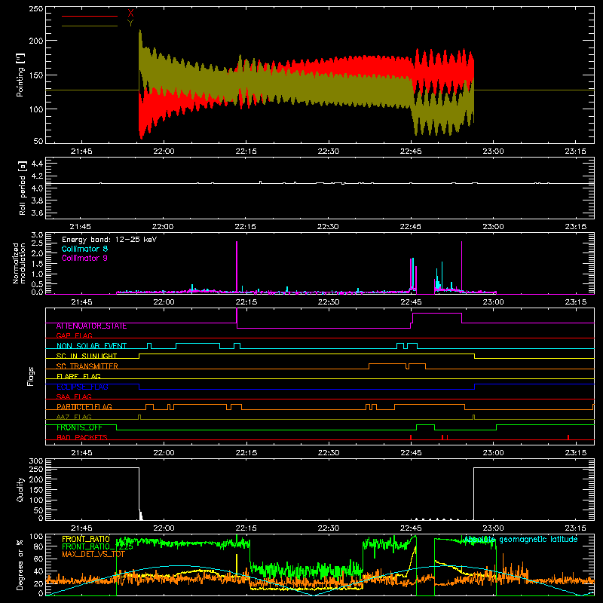Select the SC_IN_SUNLIGHT flag label
Screen dimensions: 603x603
(x=87, y=356)
